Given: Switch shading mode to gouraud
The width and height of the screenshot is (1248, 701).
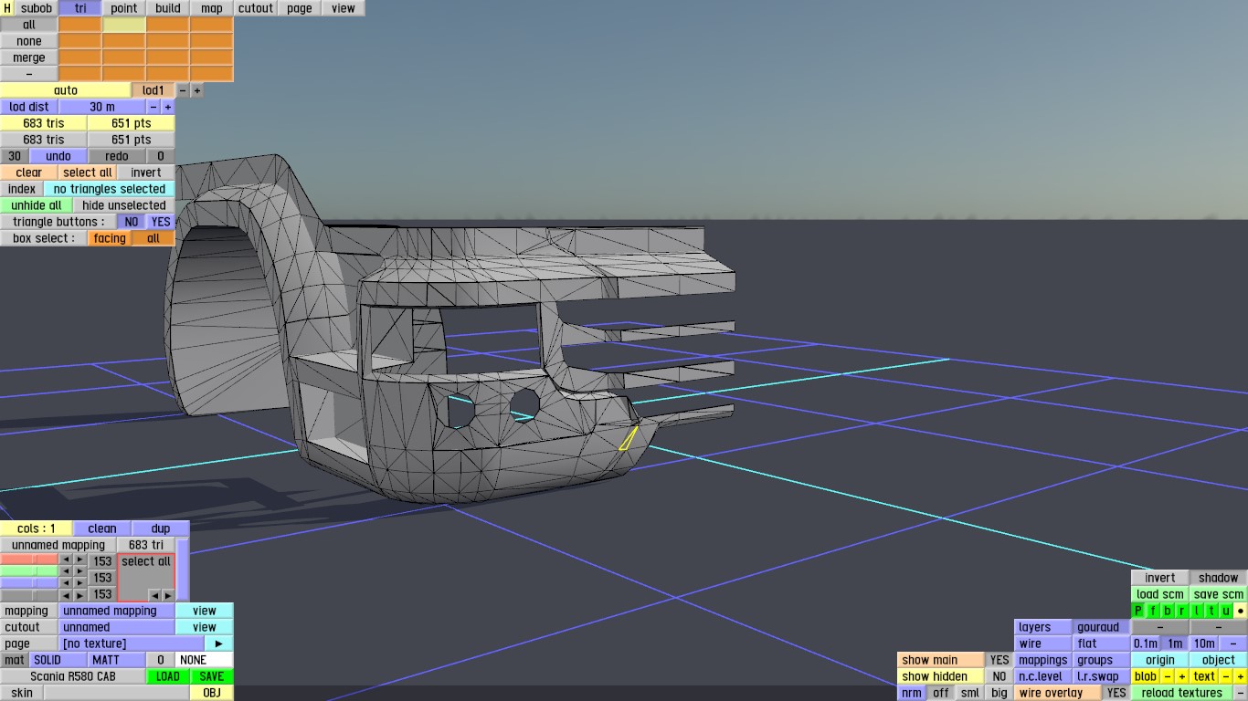Looking at the screenshot, I should [x=1102, y=627].
